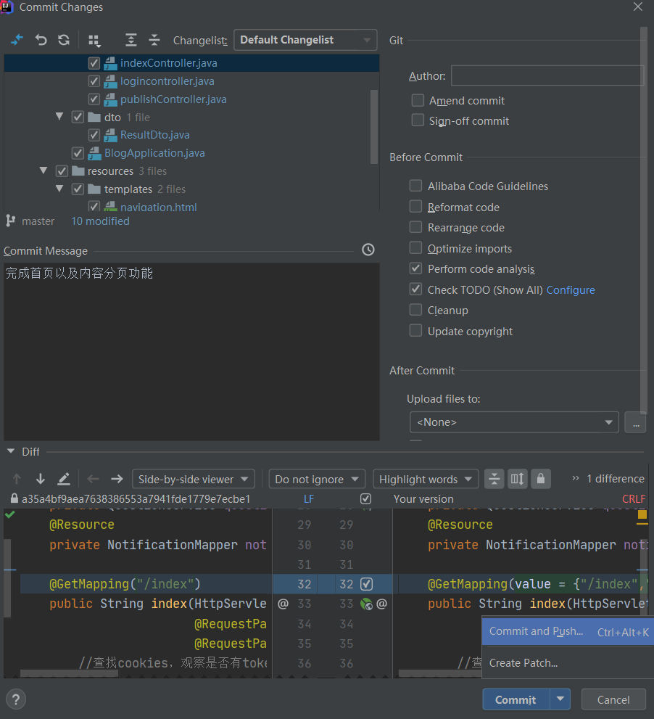Disable Perform code analysis checkbox
This screenshot has width=654, height=719.
[415, 268]
